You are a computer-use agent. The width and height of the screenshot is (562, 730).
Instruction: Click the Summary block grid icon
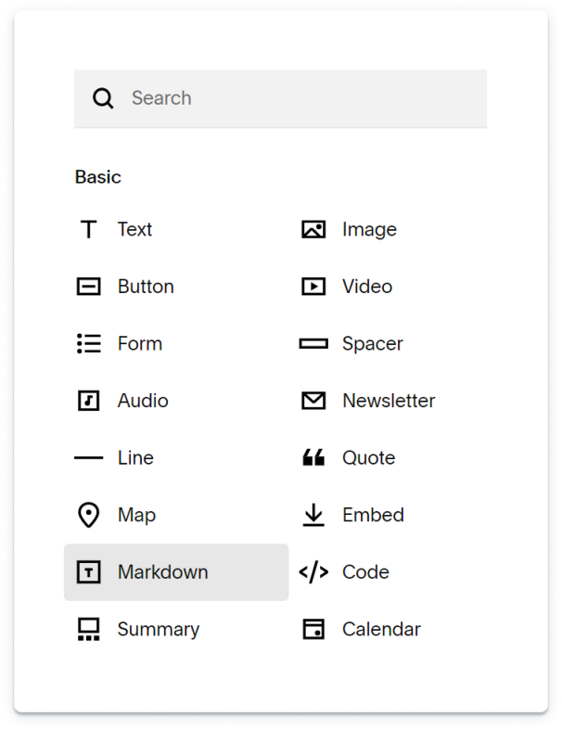coord(88,630)
